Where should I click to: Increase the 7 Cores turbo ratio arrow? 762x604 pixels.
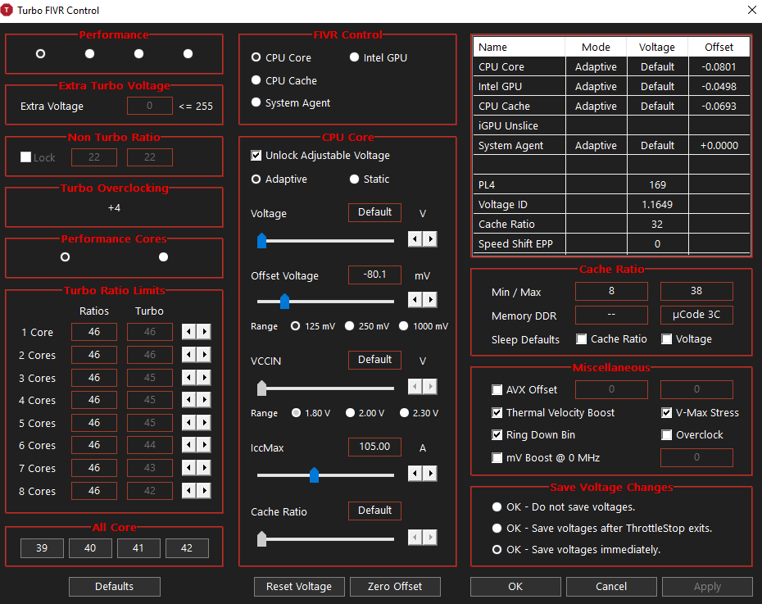(204, 468)
